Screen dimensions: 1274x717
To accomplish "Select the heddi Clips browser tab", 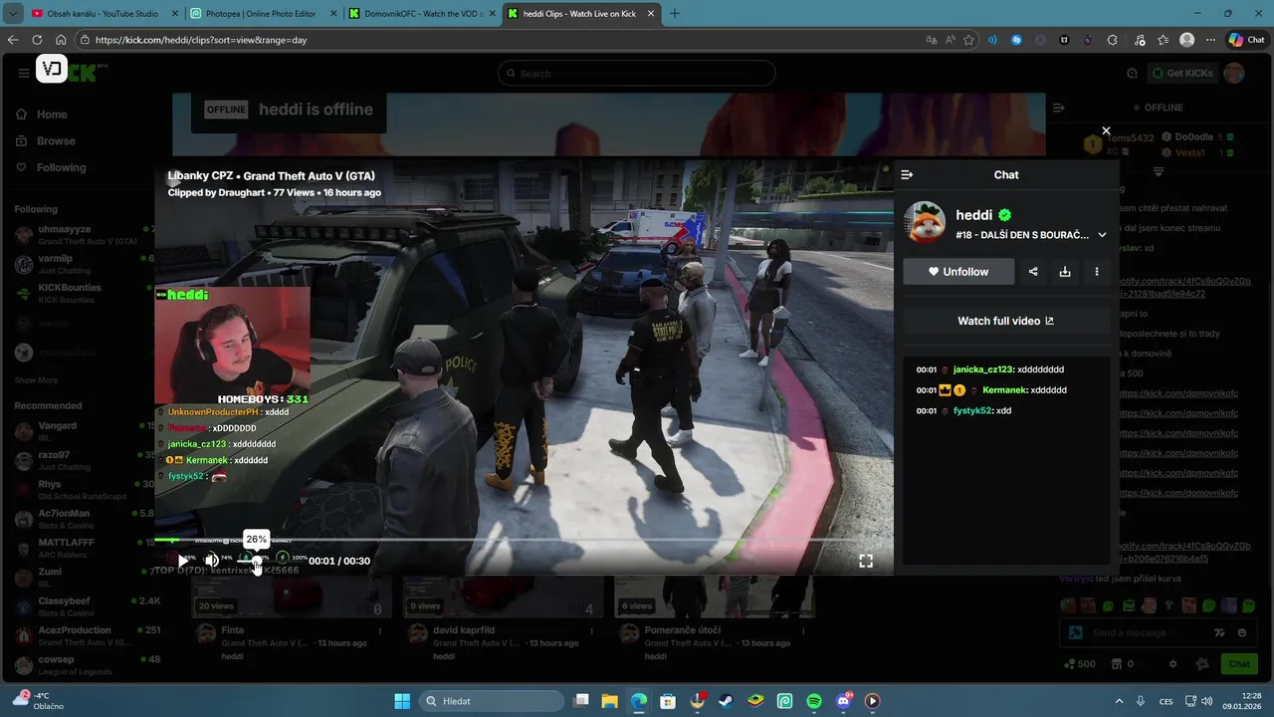I will [x=580, y=14].
